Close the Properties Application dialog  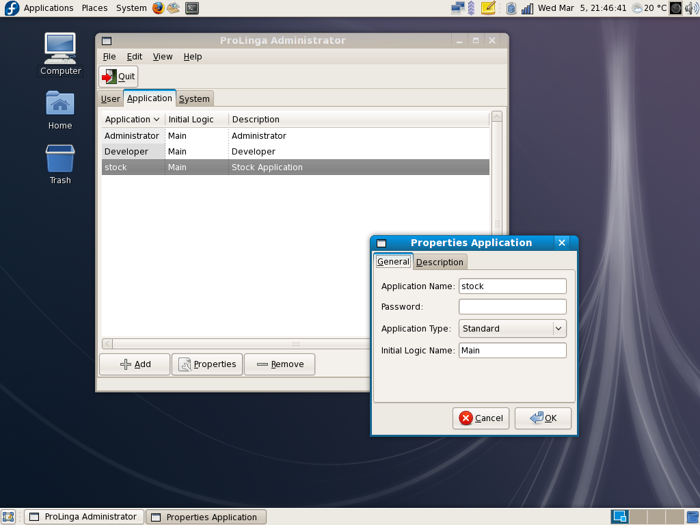coord(562,243)
